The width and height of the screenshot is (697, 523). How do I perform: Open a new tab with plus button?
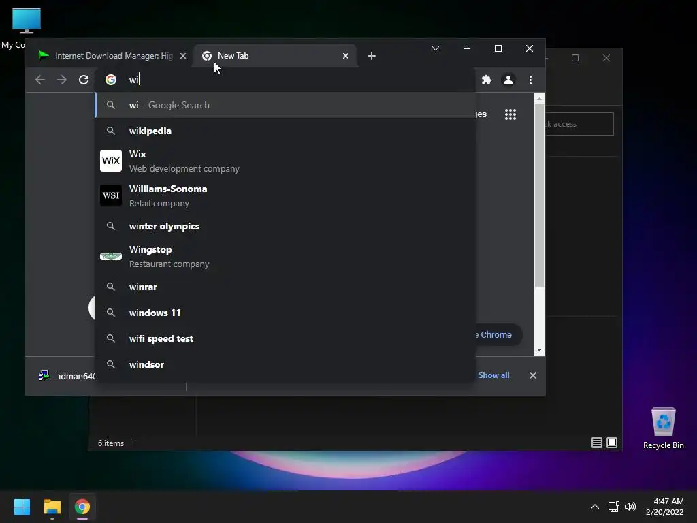tap(372, 56)
